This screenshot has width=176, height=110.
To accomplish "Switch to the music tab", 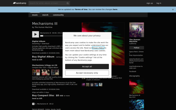I will 35,15.
